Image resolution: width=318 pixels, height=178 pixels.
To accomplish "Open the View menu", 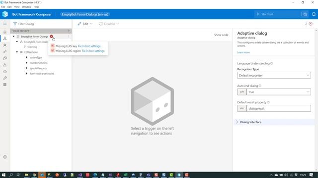I will pos(17,7).
